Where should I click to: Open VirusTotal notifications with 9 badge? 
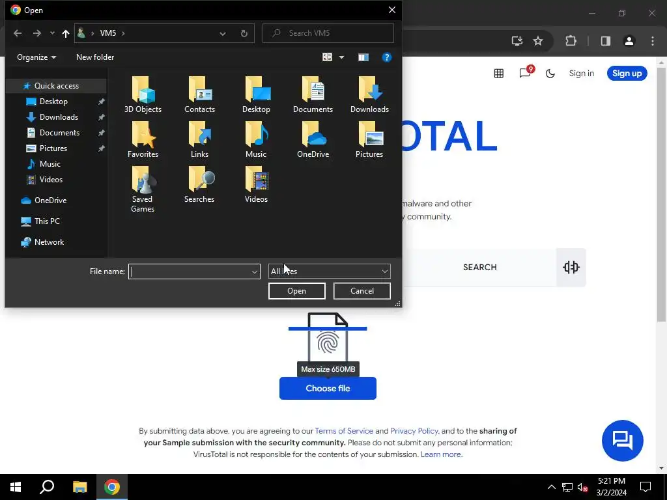(x=526, y=73)
